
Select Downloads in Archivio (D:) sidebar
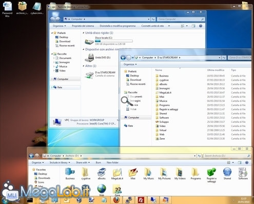coord(44,178)
